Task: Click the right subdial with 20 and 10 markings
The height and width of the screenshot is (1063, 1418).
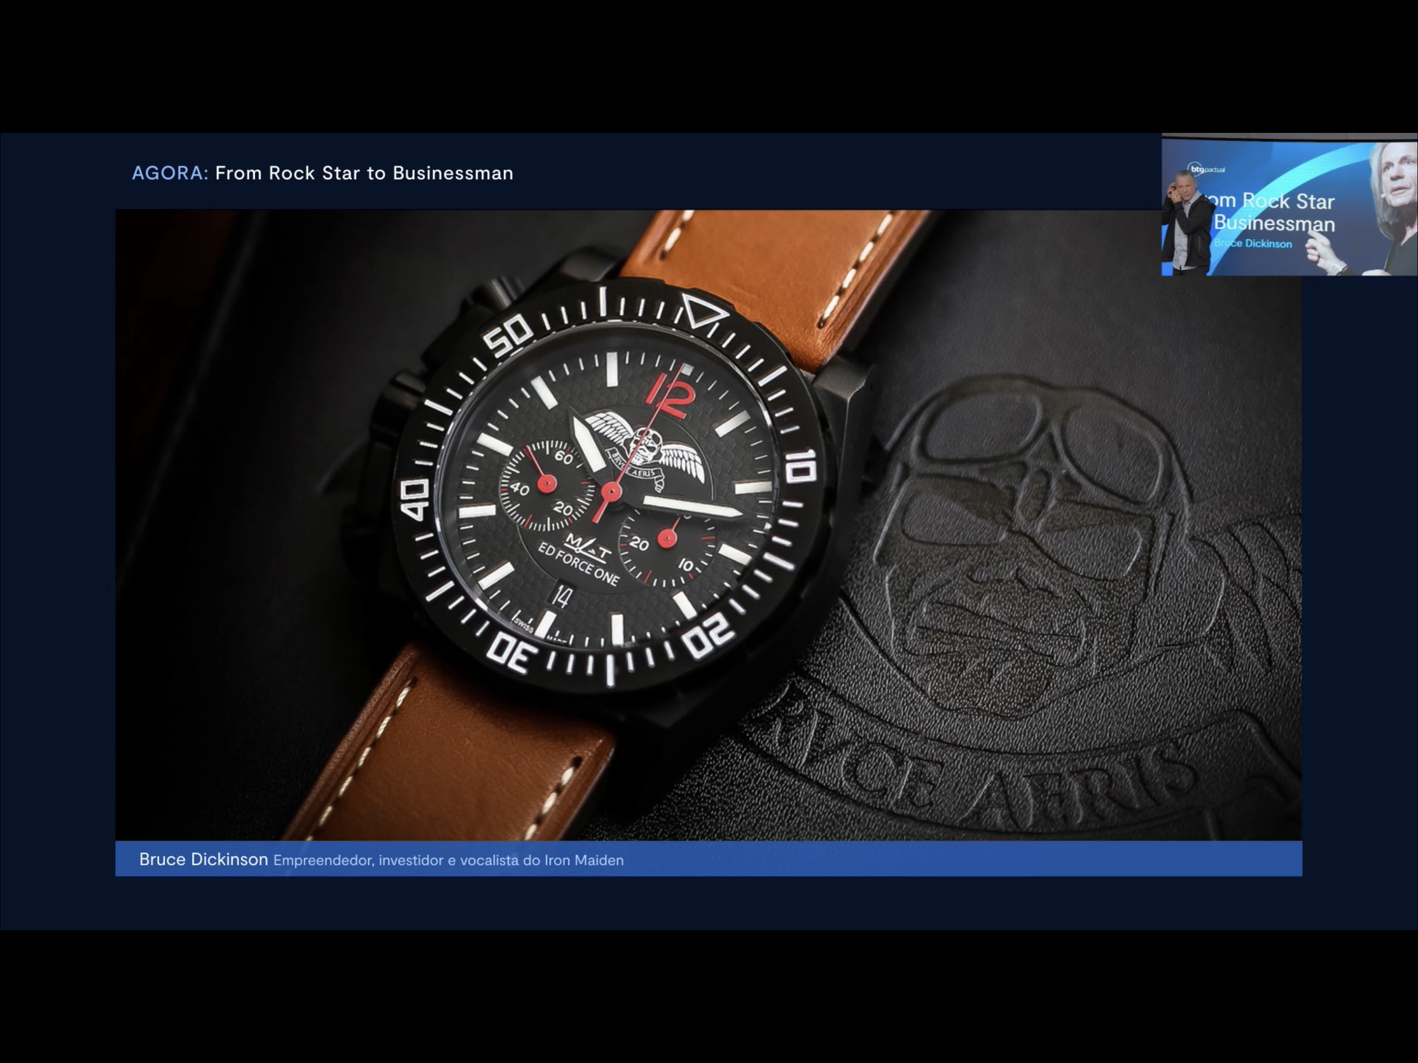Action: tap(666, 540)
